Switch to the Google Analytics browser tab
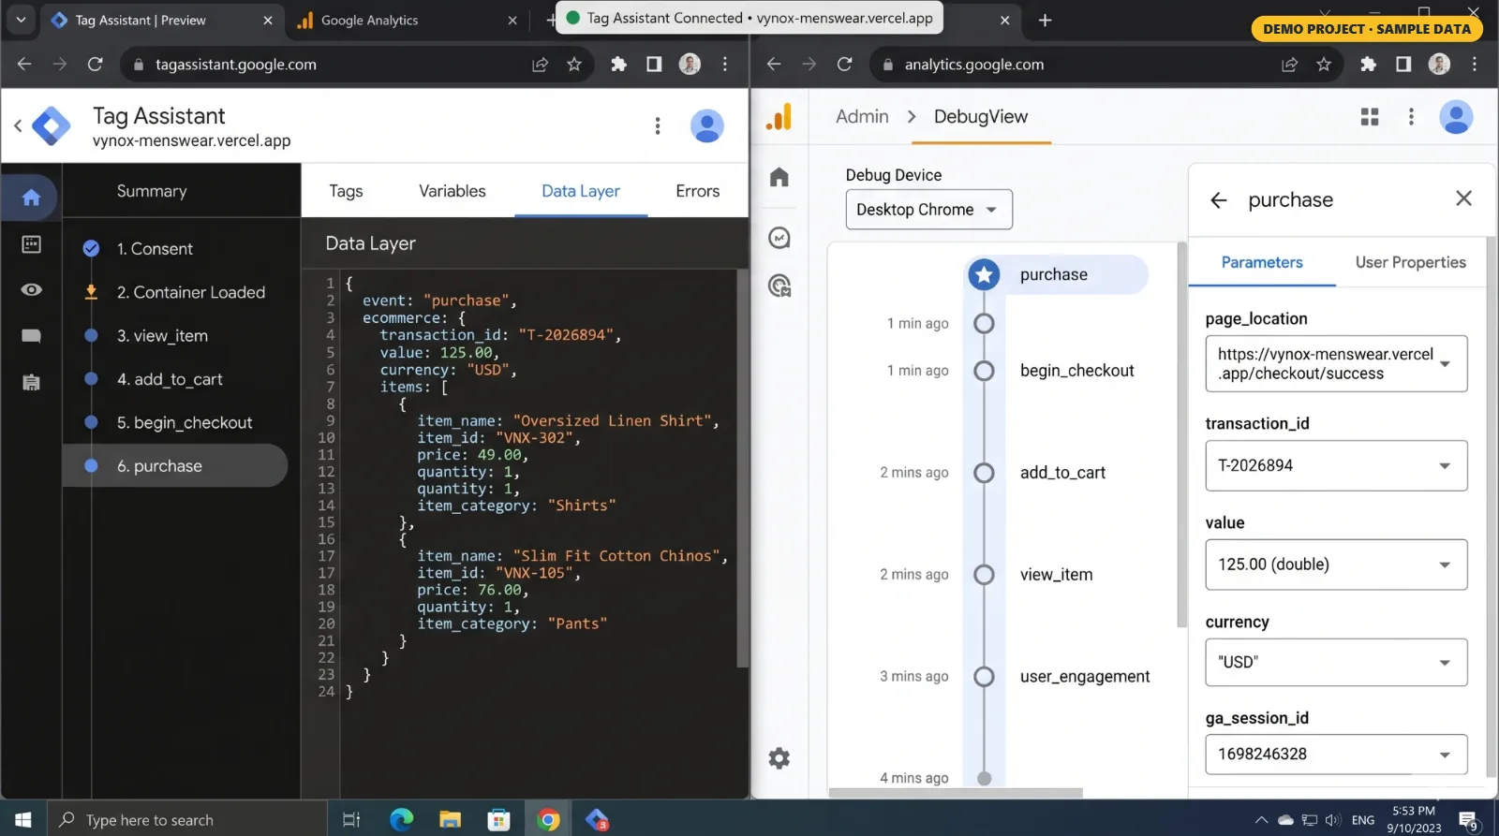Viewport: 1499px width, 836px height. [408, 20]
